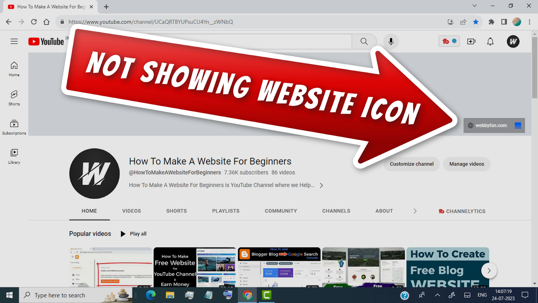This screenshot has width=538, height=303.
Task: Open the CHANNELYTICS tab
Action: [x=462, y=211]
